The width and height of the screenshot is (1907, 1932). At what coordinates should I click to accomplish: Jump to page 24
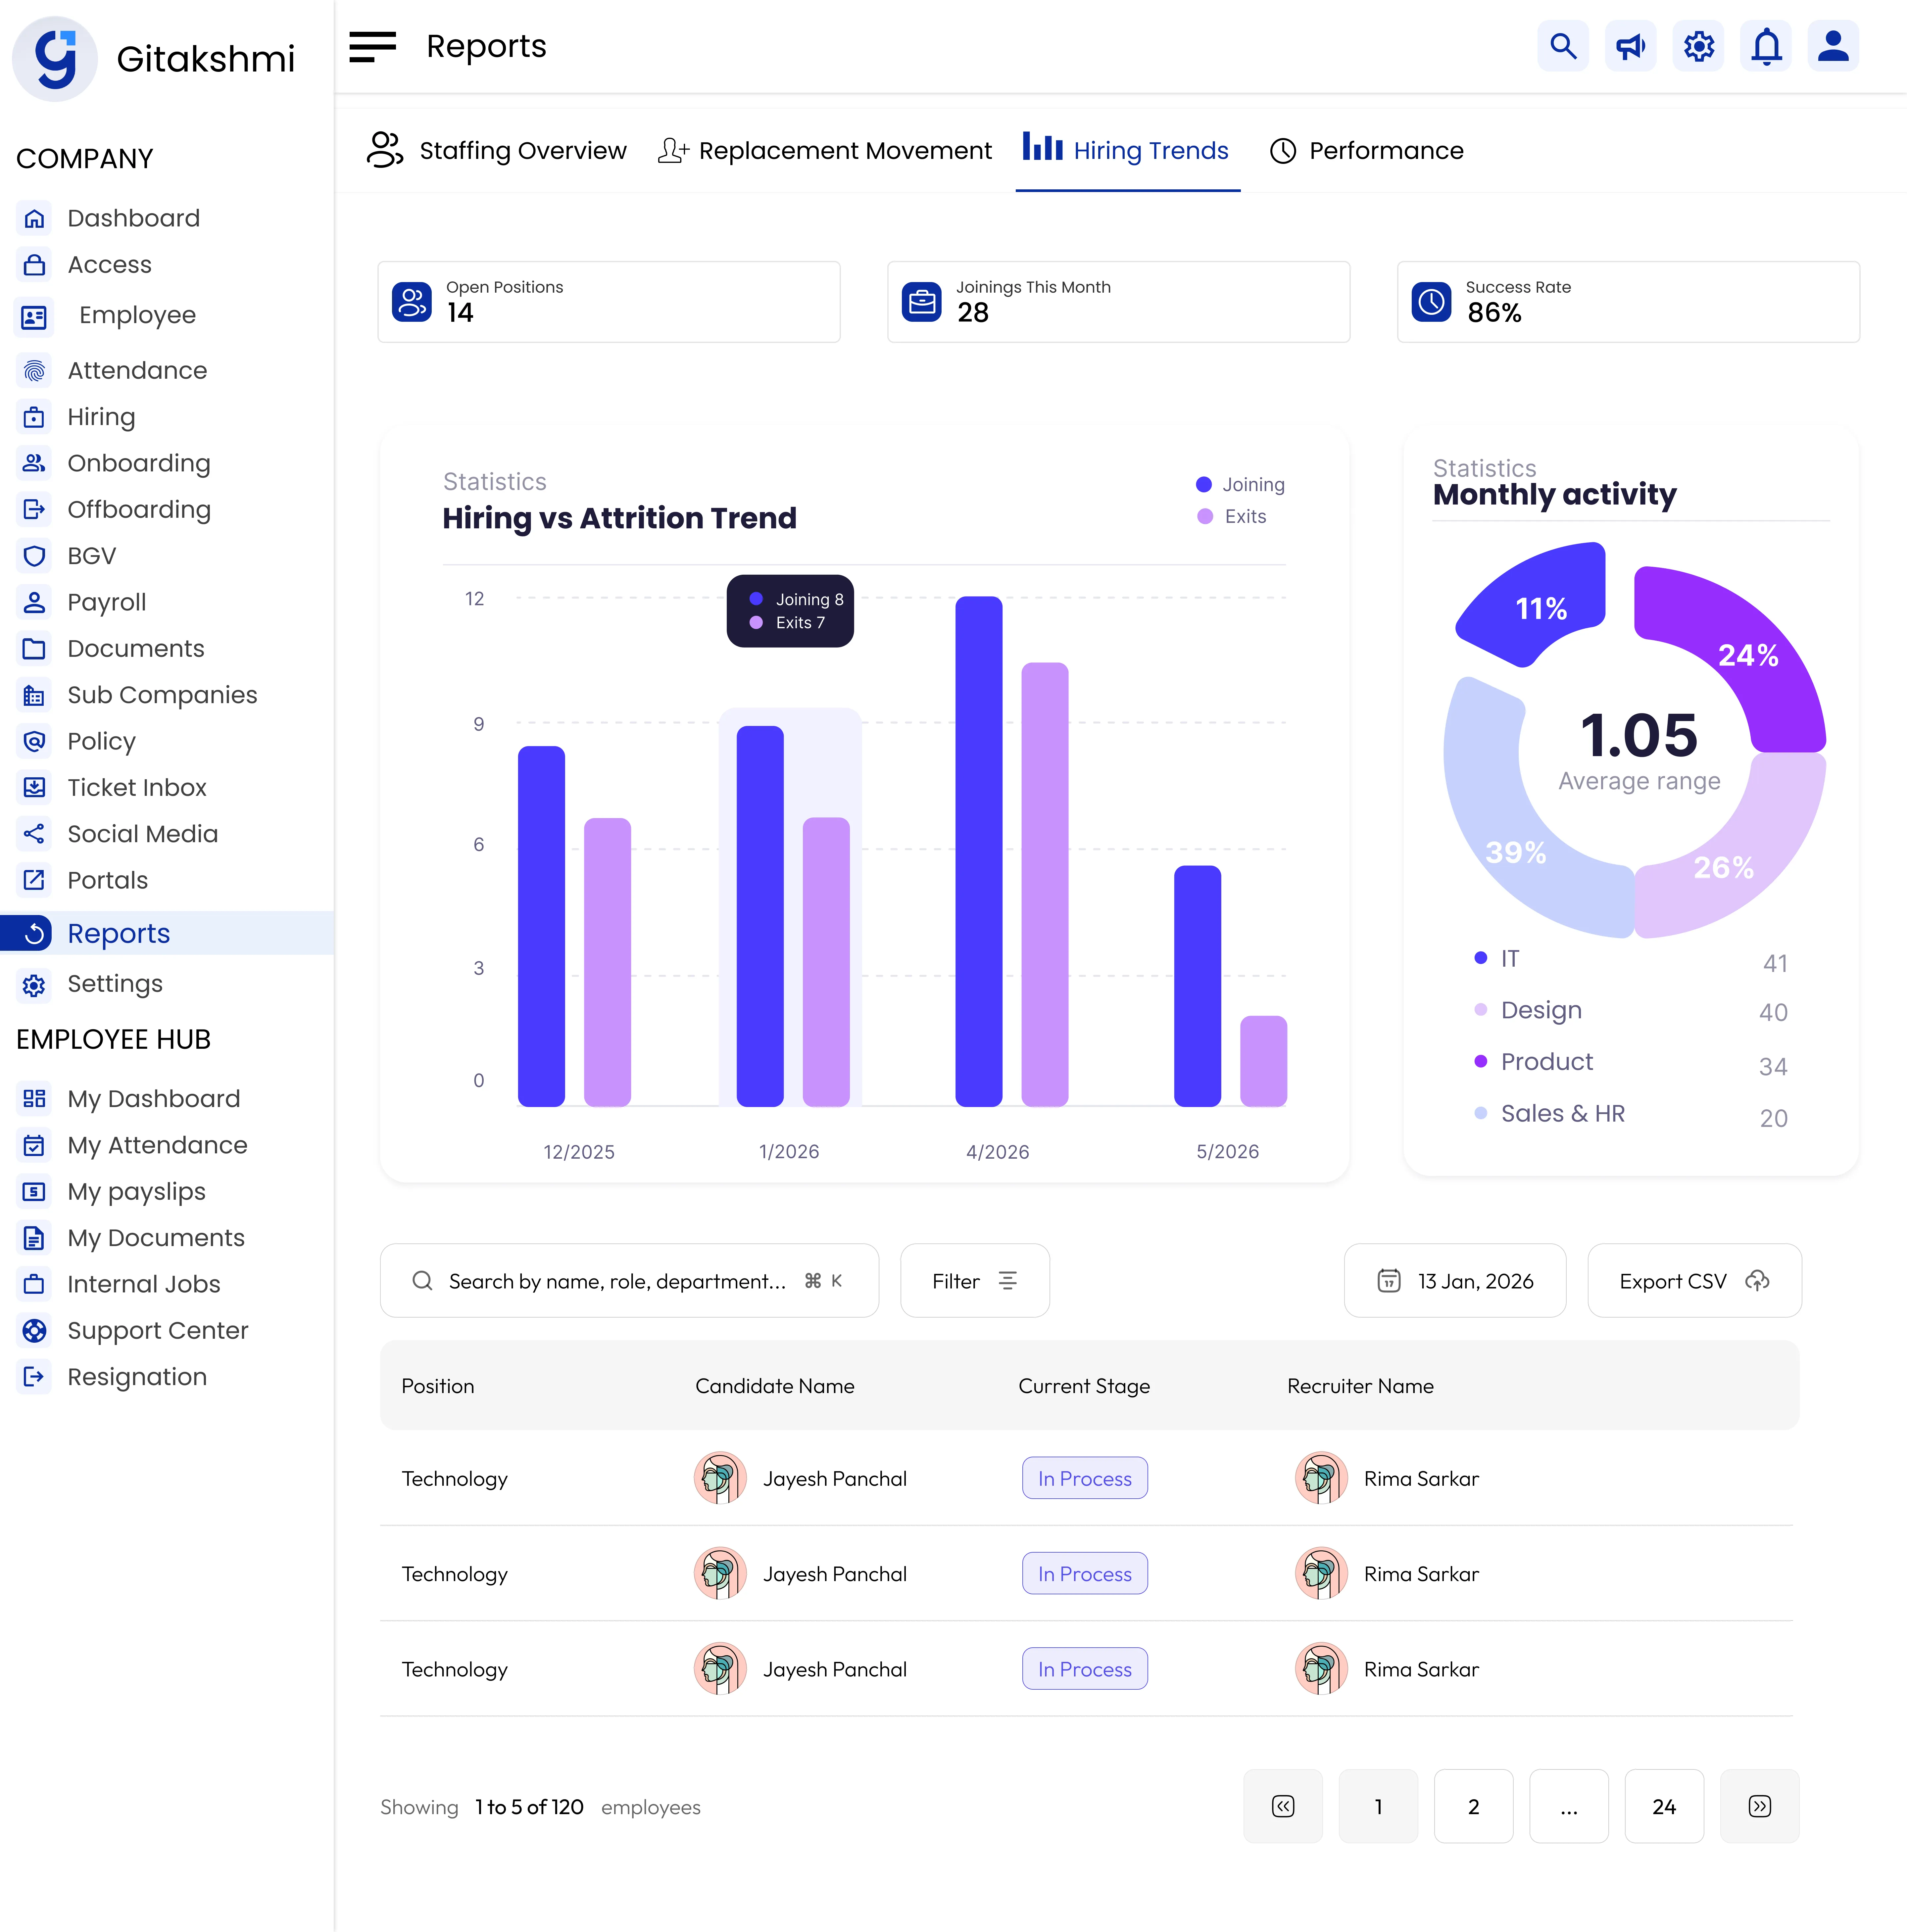point(1664,1806)
